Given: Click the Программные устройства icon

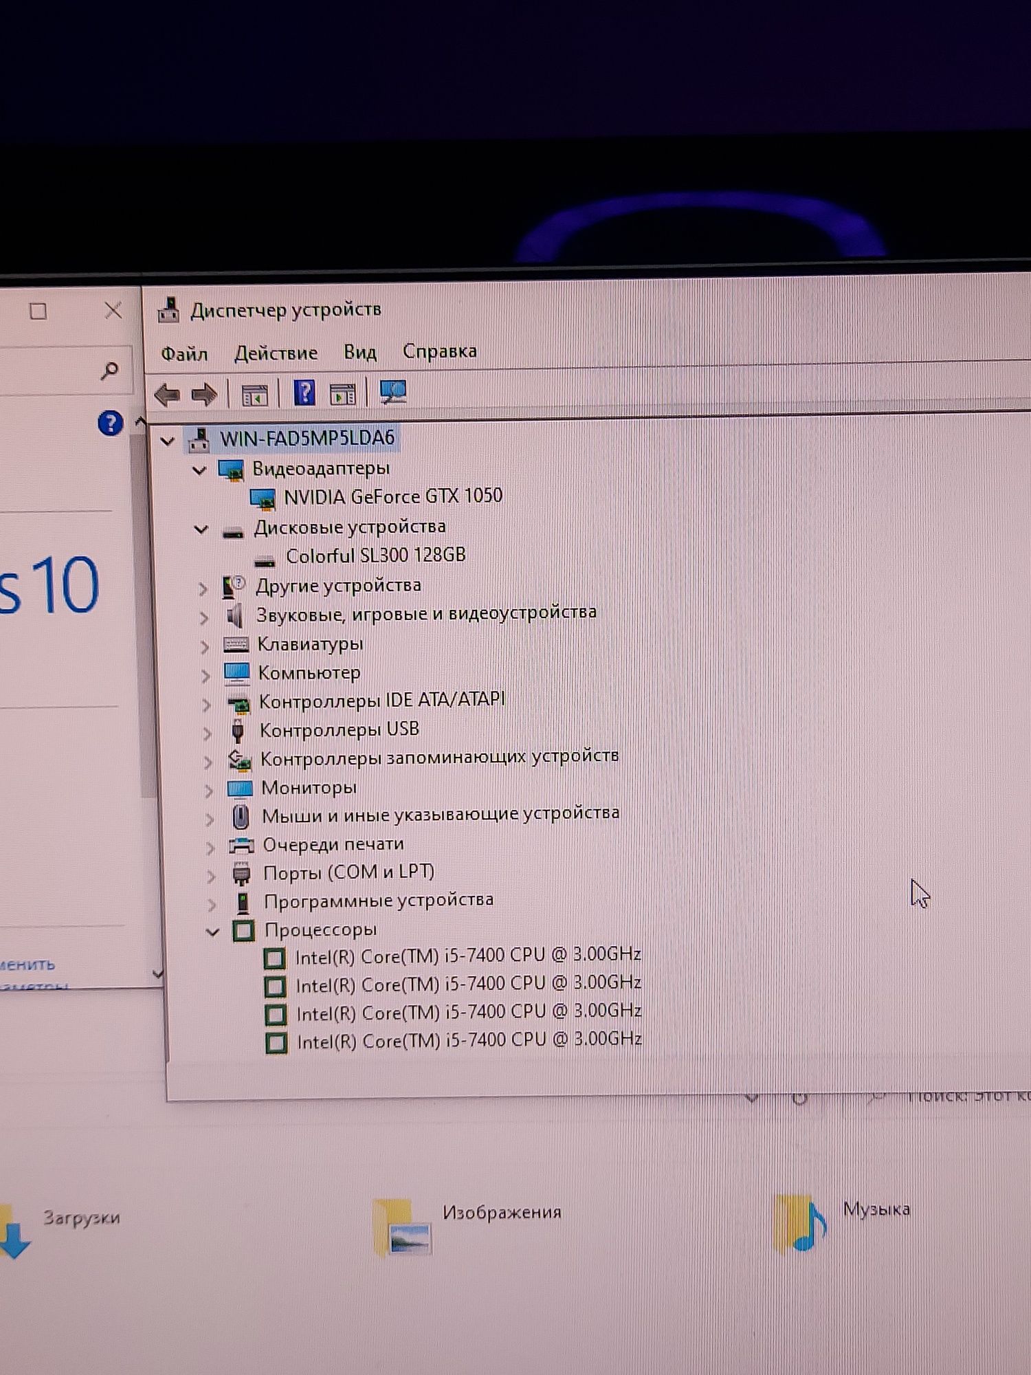Looking at the screenshot, I should click(243, 903).
